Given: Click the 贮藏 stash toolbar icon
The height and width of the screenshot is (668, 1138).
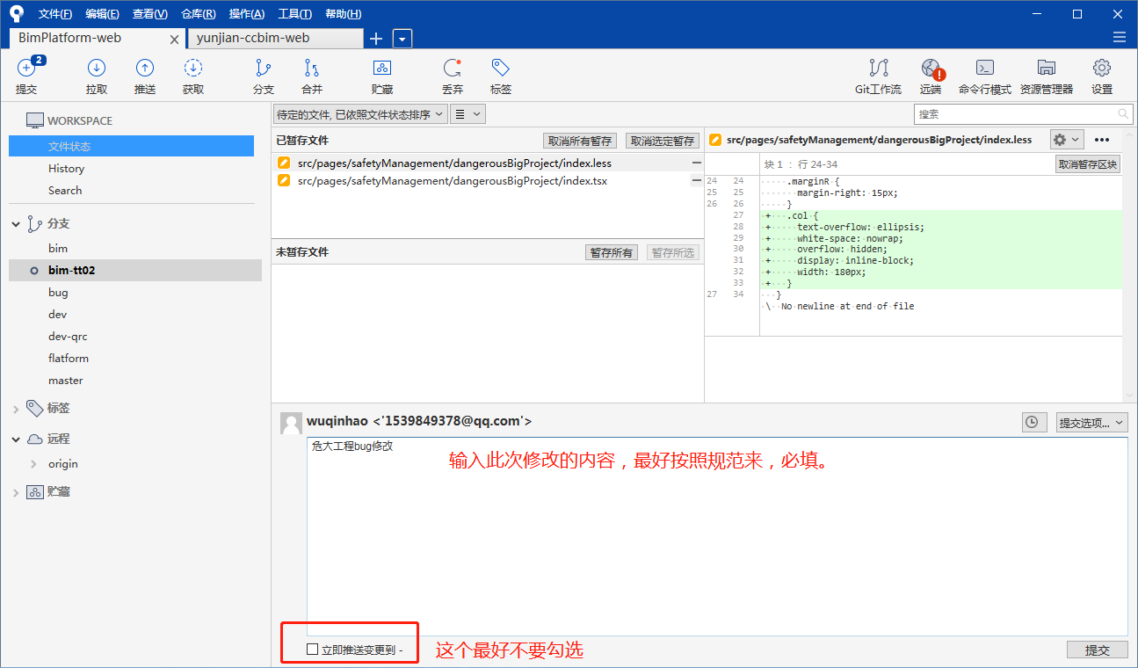Looking at the screenshot, I should coord(382,68).
